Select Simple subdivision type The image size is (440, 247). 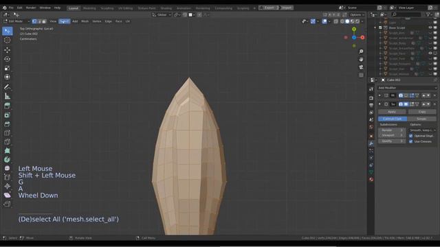coord(421,119)
